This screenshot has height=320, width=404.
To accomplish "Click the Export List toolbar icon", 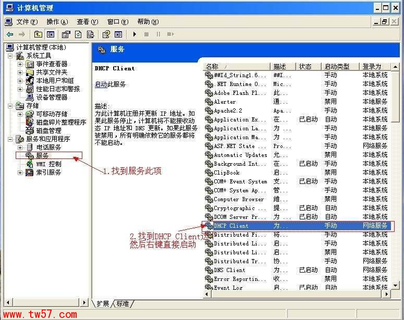I will click(x=90, y=34).
